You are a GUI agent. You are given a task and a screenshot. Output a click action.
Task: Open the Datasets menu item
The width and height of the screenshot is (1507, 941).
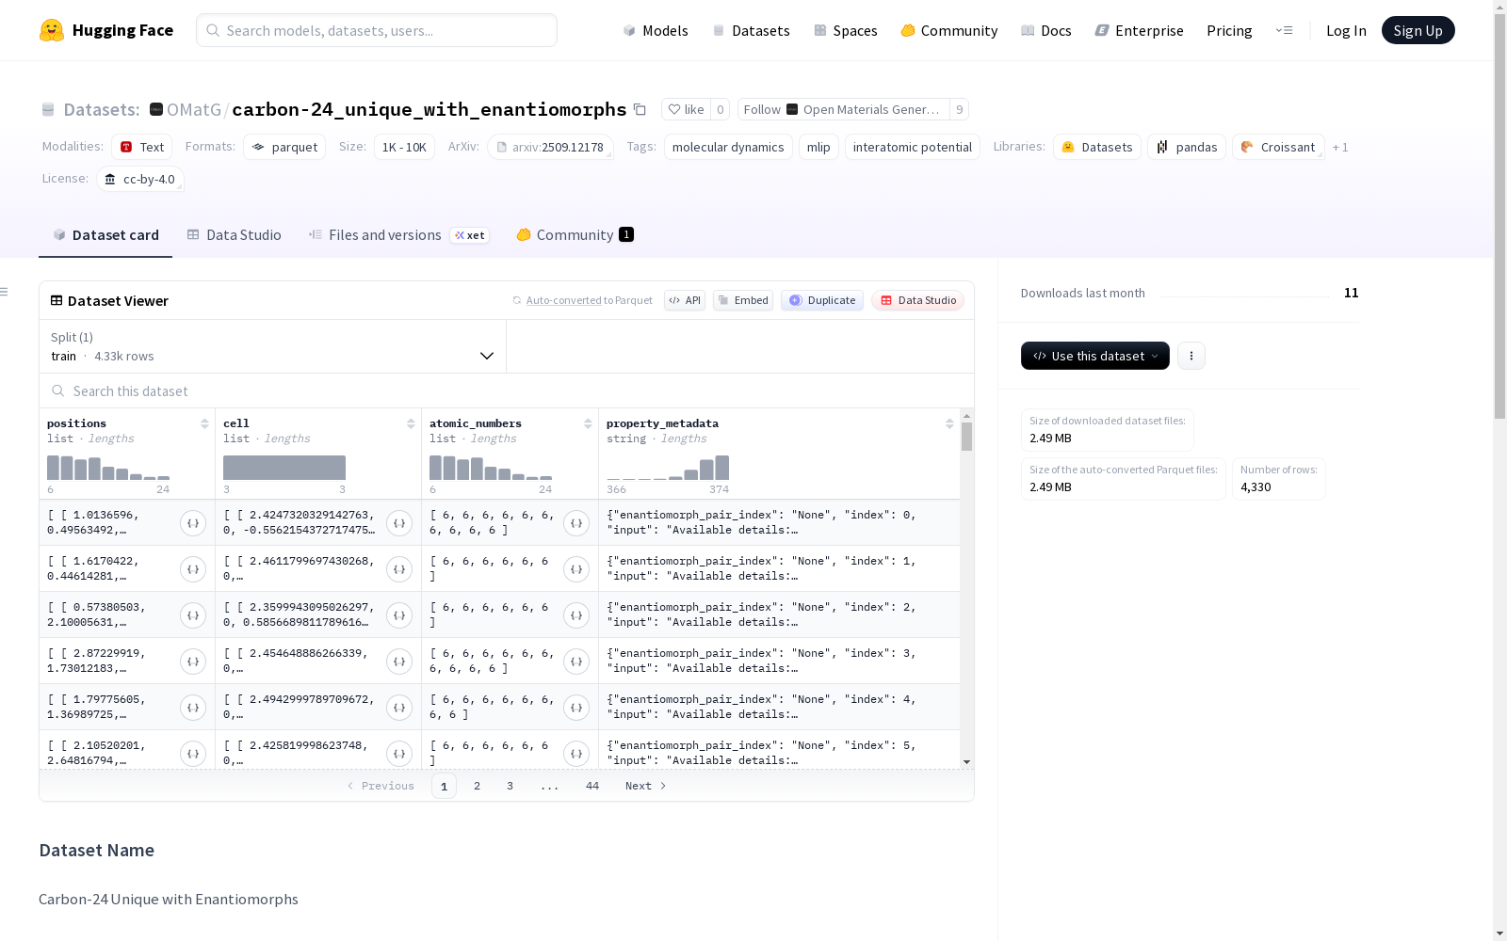click(751, 30)
